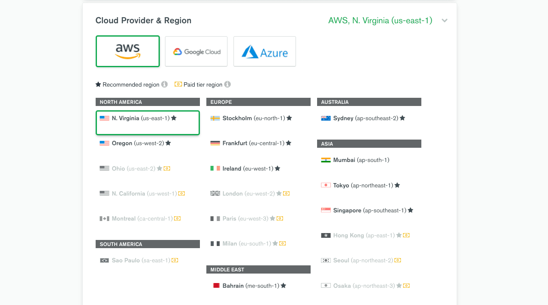
Task: Choose Azure as cloud provider
Action: coord(265,51)
